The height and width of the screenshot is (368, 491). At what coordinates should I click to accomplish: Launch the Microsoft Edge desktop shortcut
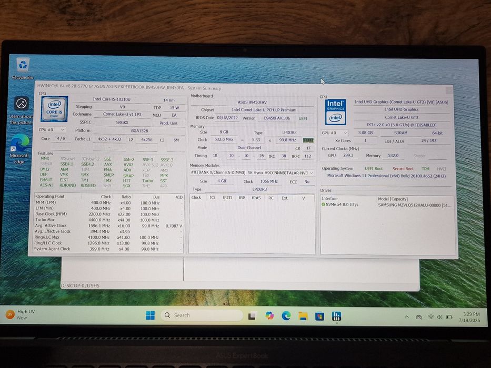tap(19, 149)
